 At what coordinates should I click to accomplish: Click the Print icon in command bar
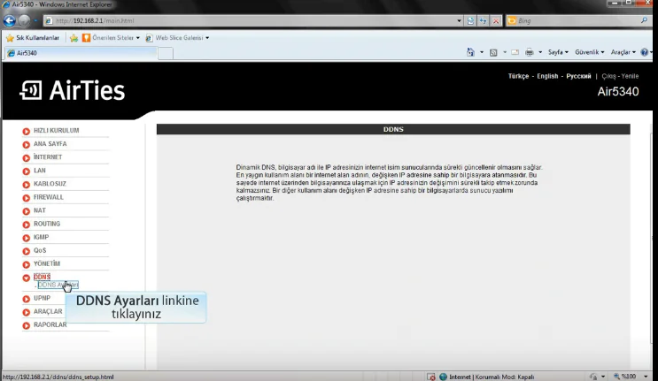tap(530, 52)
